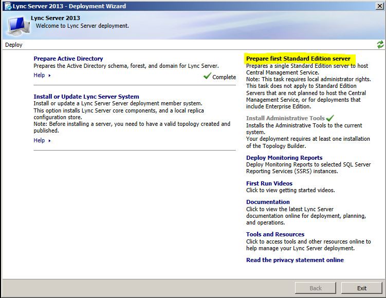This screenshot has width=386, height=298.
Task: Click the Exit button
Action: tap(362, 288)
